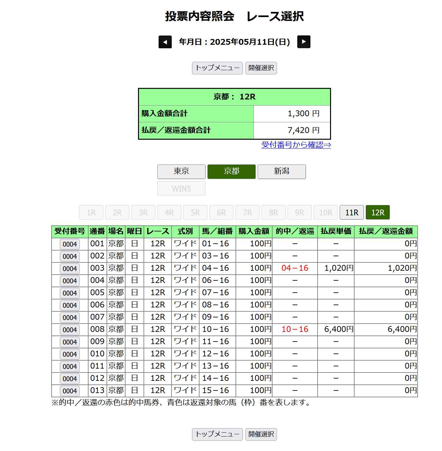Screen dimensions: 442x451
Task: Open receipt 0004 for winning bet 04-16
Action: pyautogui.click(x=70, y=268)
